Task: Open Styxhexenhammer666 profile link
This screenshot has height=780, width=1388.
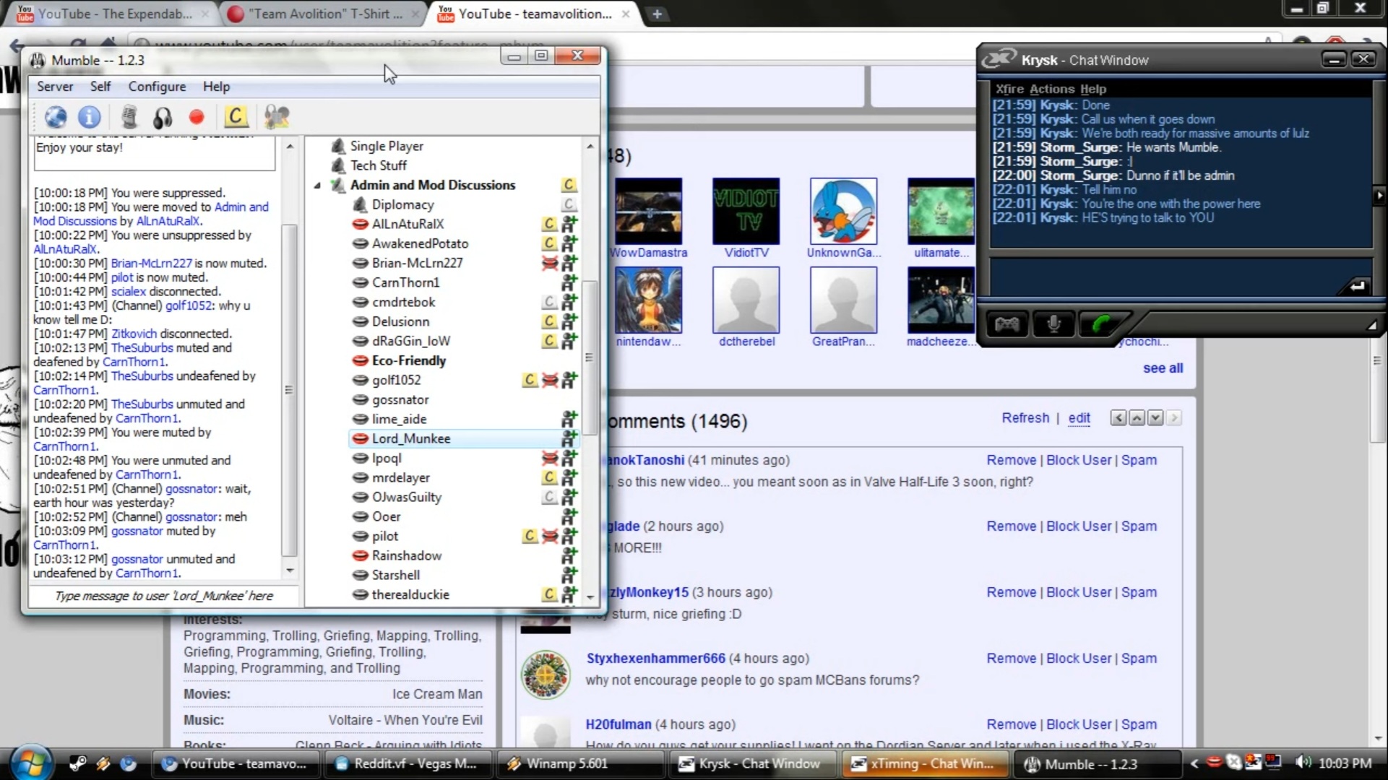Action: [655, 659]
